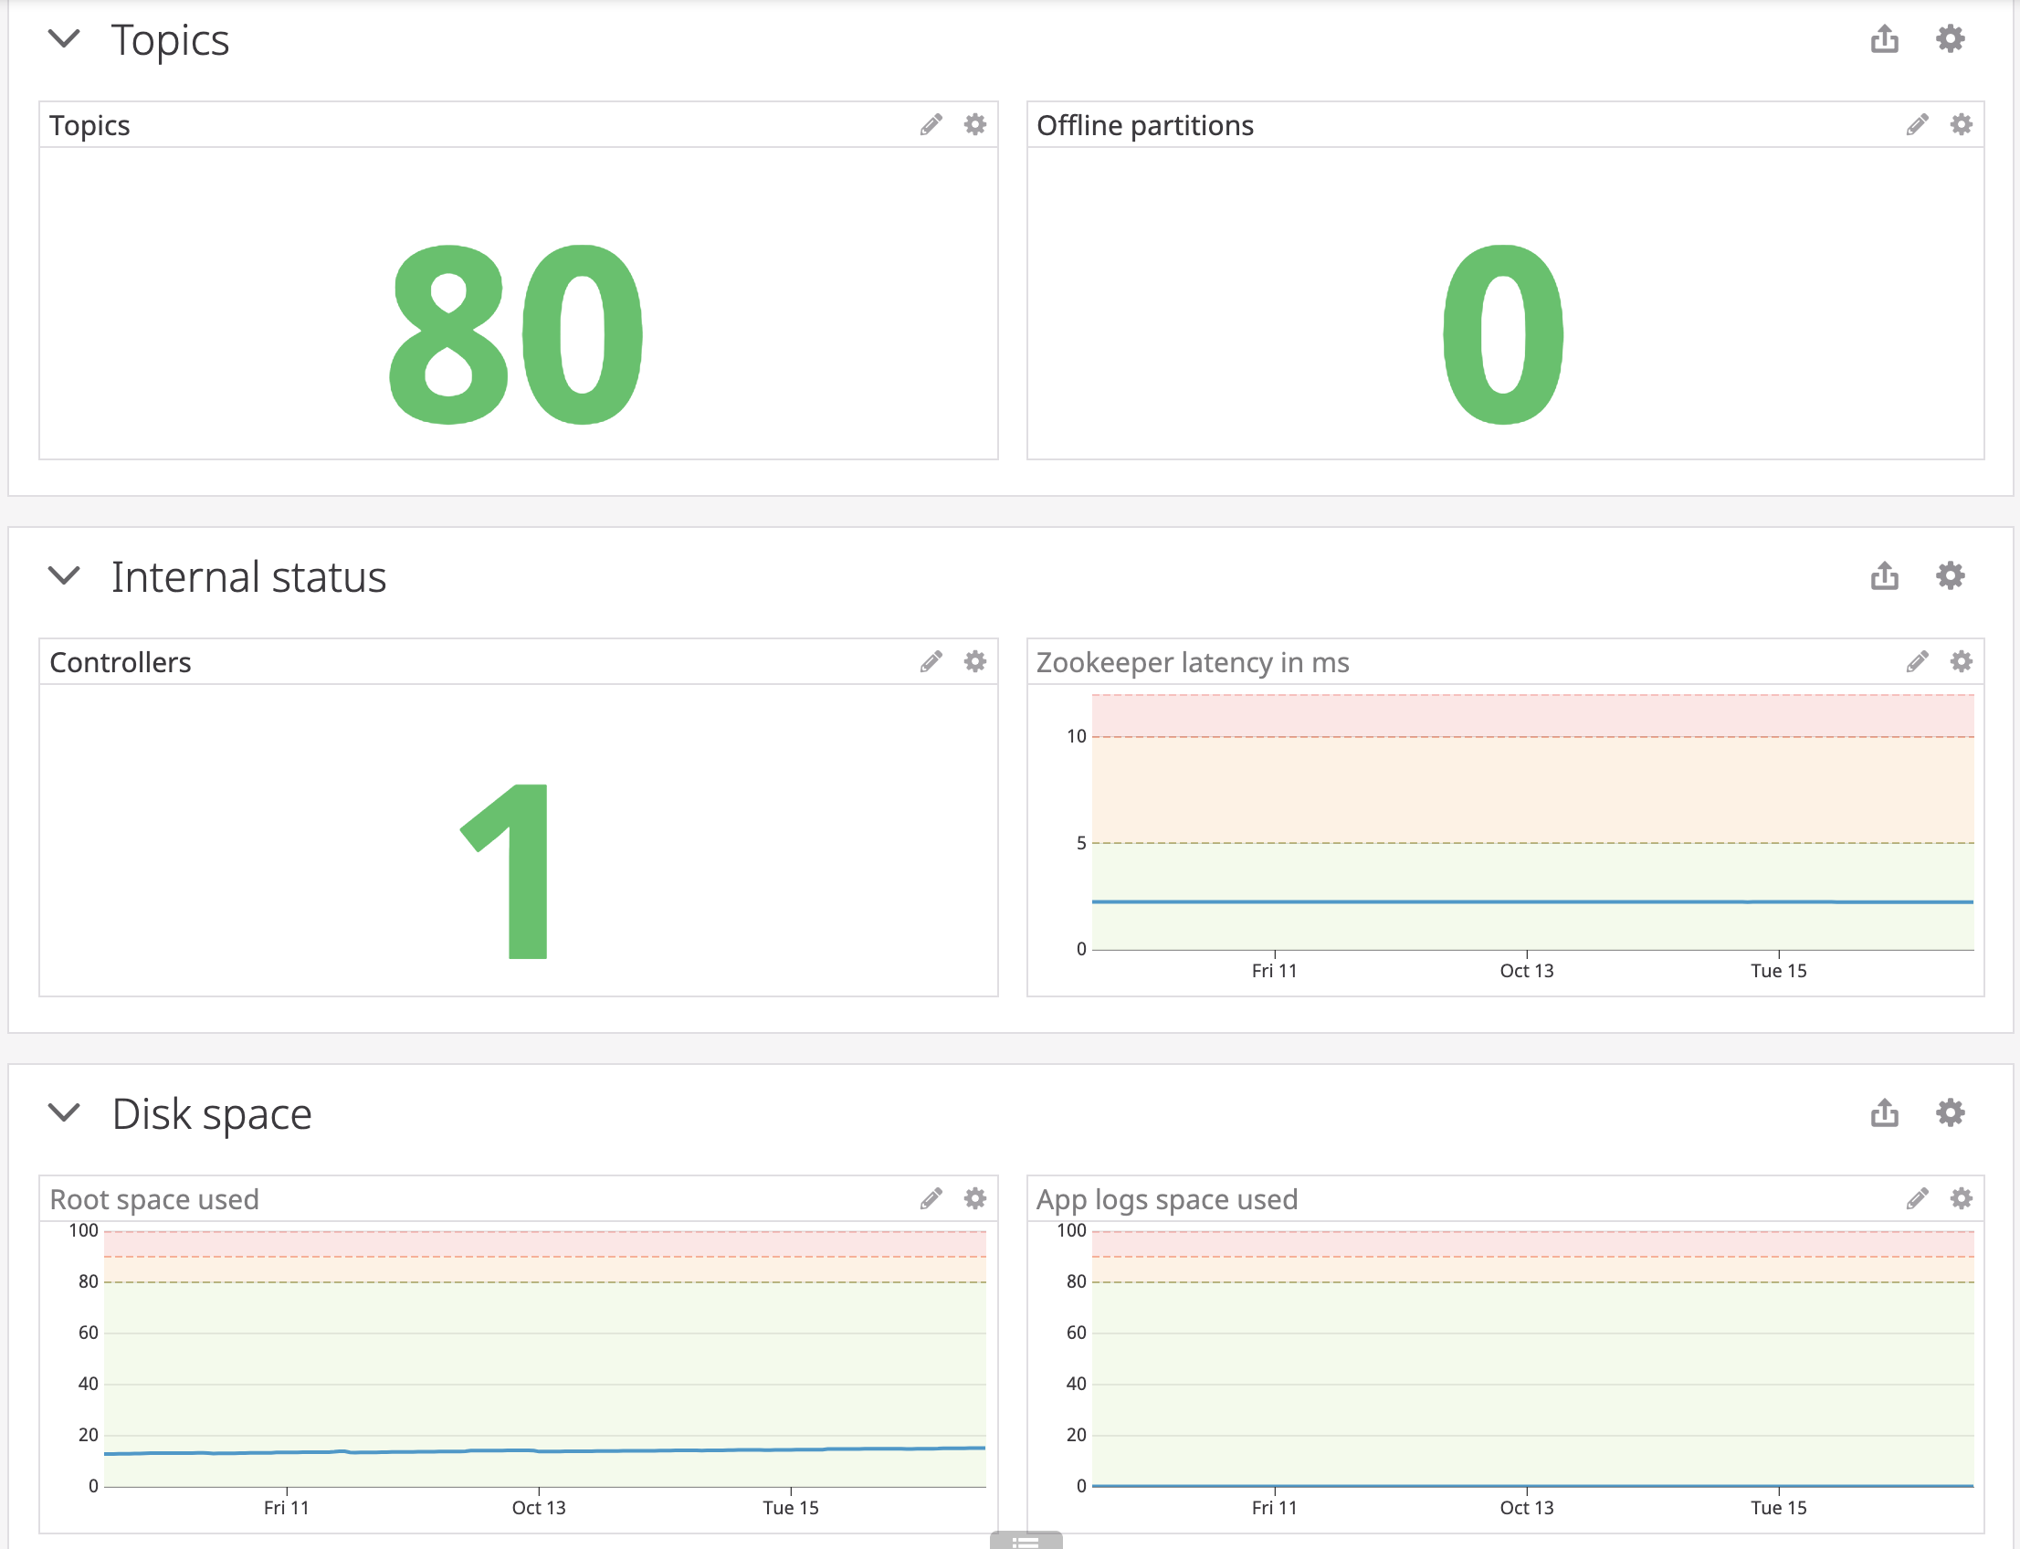This screenshot has width=2020, height=1549.
Task: Click the Internal status section share icon
Action: pyautogui.click(x=1885, y=575)
